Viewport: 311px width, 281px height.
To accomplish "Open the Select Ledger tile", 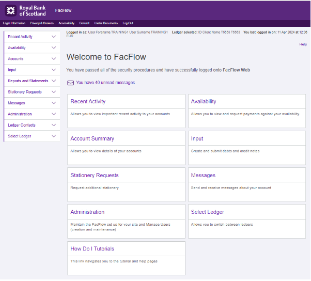I will click(207, 212).
